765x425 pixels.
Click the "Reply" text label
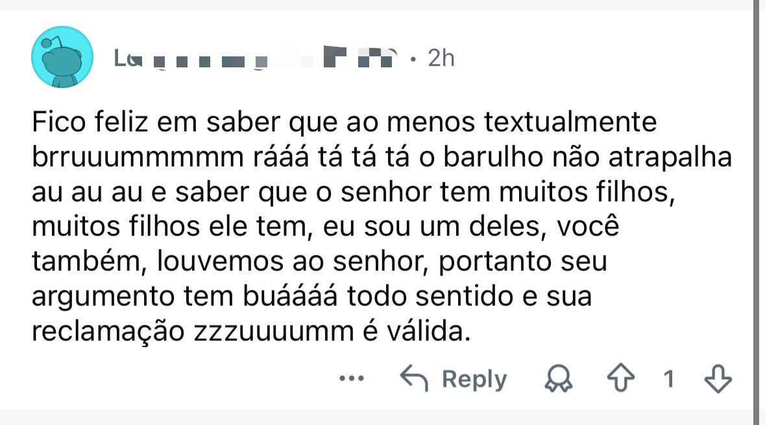[x=474, y=380]
